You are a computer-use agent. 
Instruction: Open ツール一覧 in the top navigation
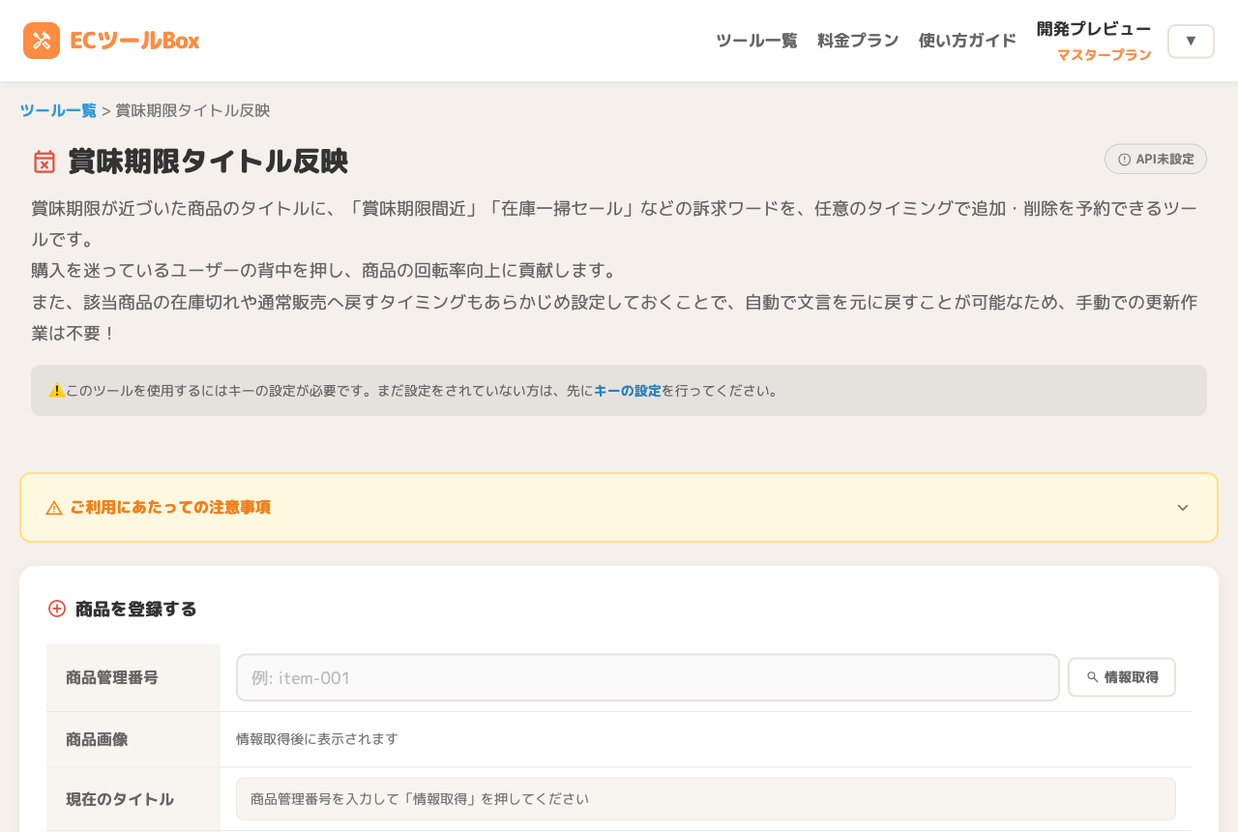point(756,41)
